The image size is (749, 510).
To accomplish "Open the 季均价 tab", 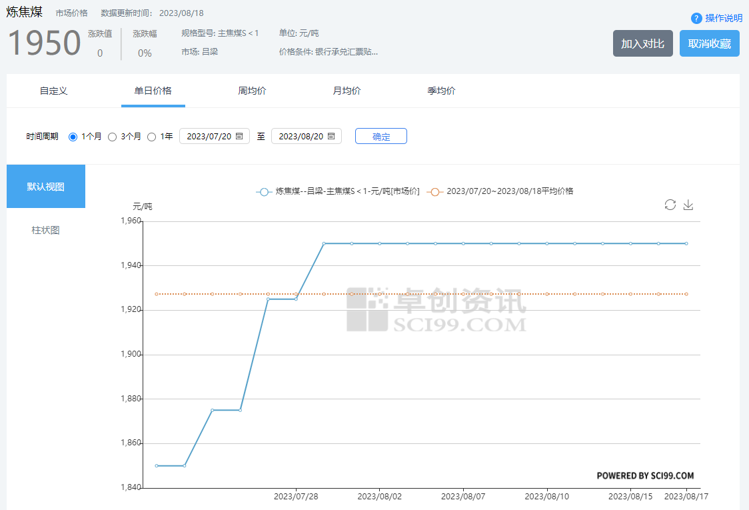I will pos(441,91).
